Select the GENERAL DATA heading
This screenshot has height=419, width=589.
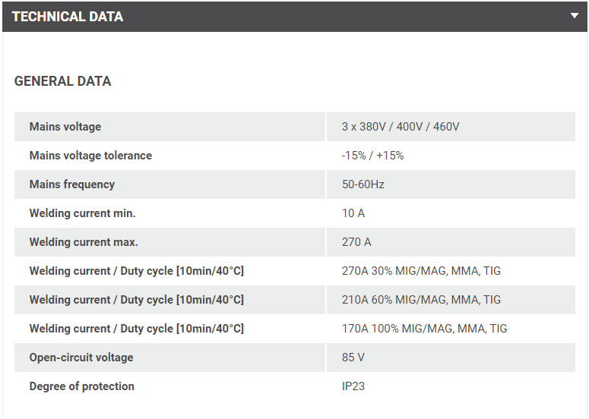[x=62, y=81]
